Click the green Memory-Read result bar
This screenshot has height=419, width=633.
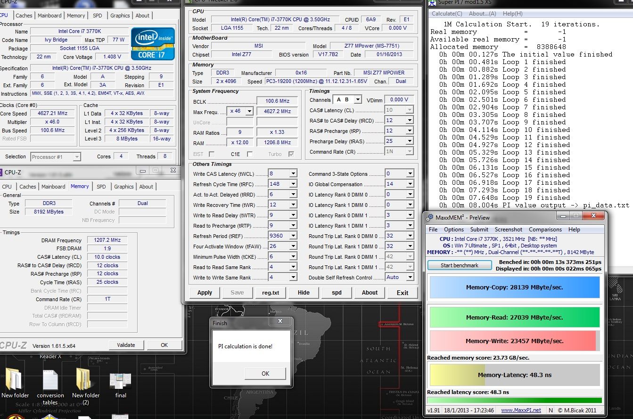point(514,317)
